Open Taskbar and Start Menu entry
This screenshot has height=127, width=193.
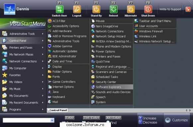click(155, 21)
